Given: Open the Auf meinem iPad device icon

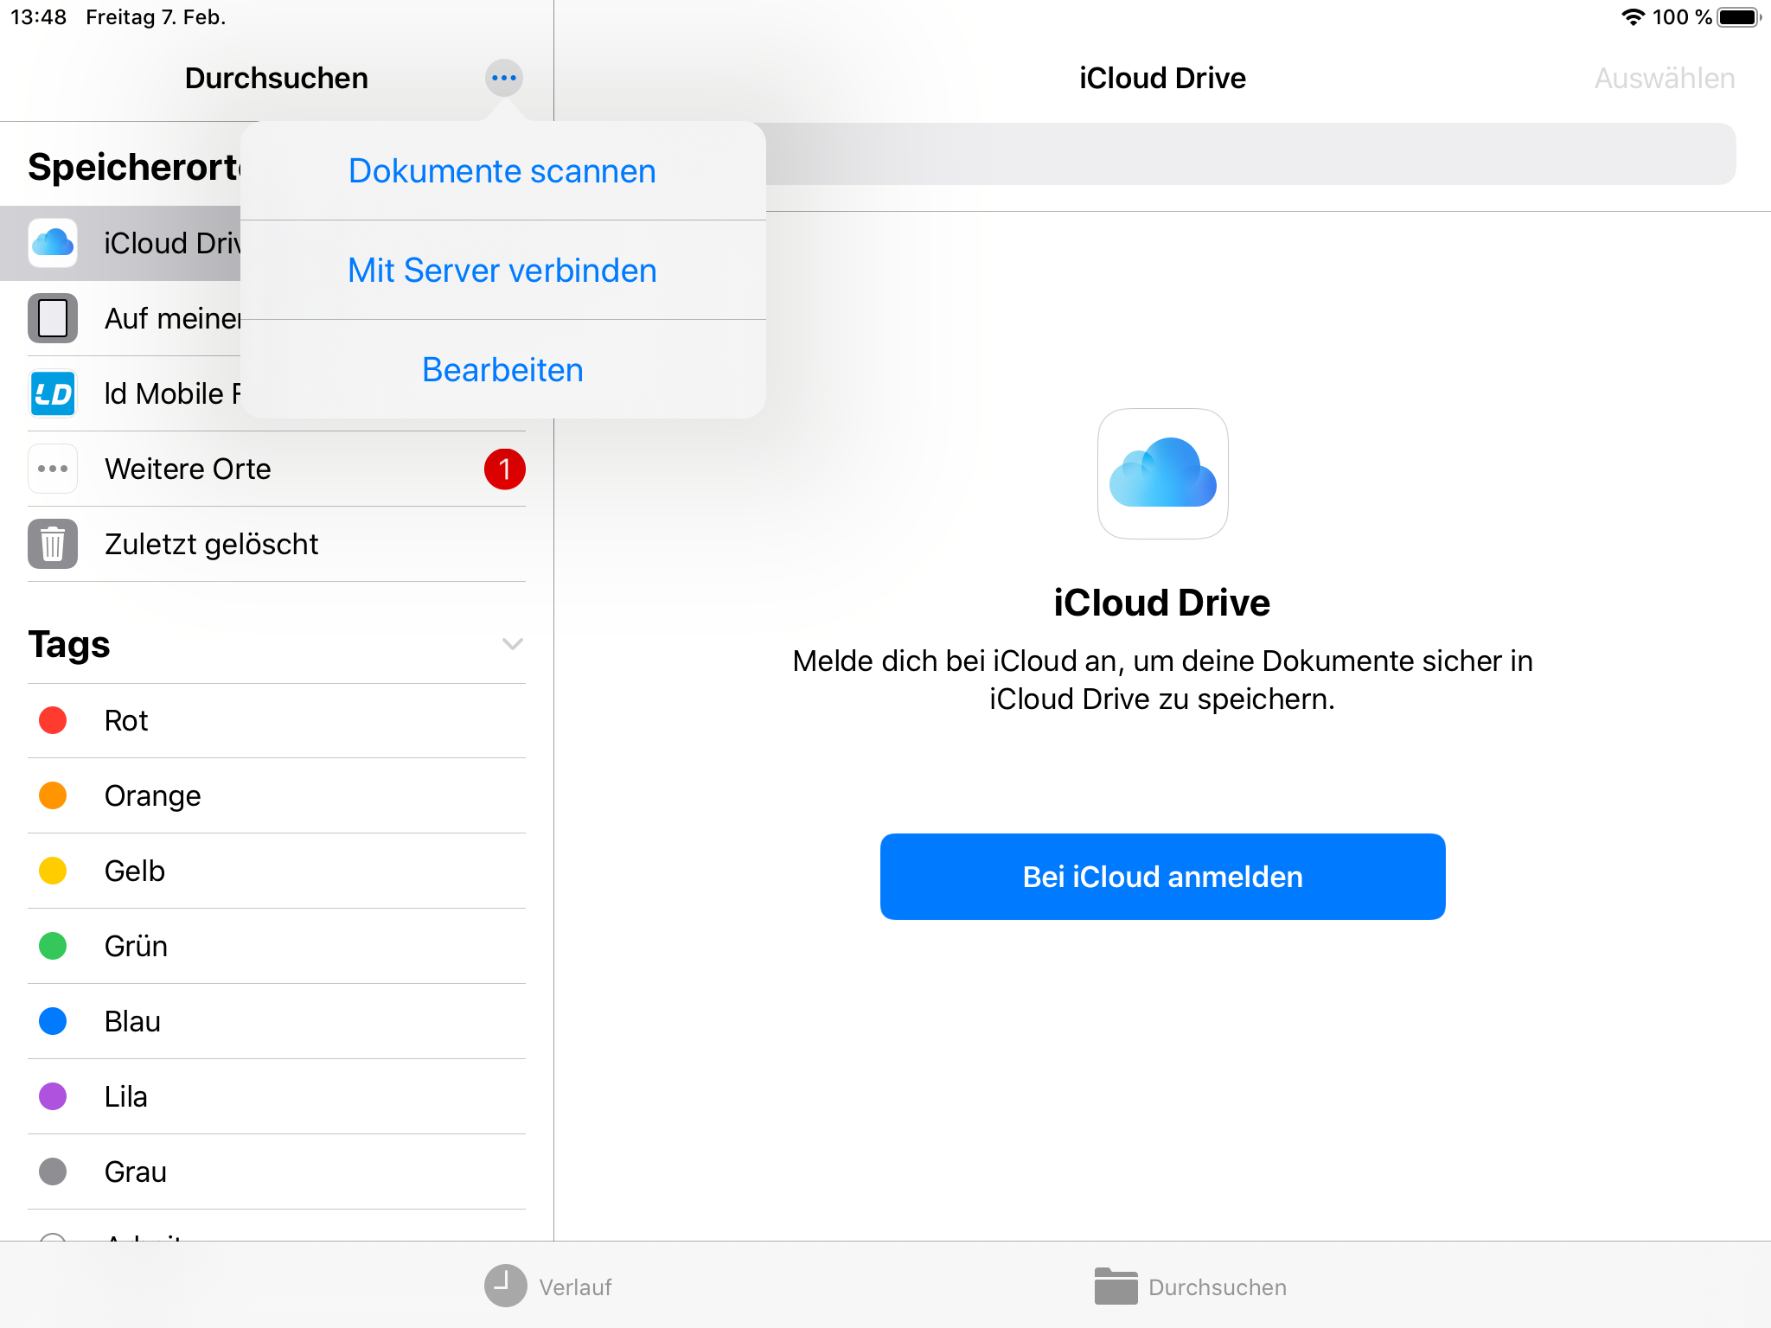Looking at the screenshot, I should click(53, 318).
